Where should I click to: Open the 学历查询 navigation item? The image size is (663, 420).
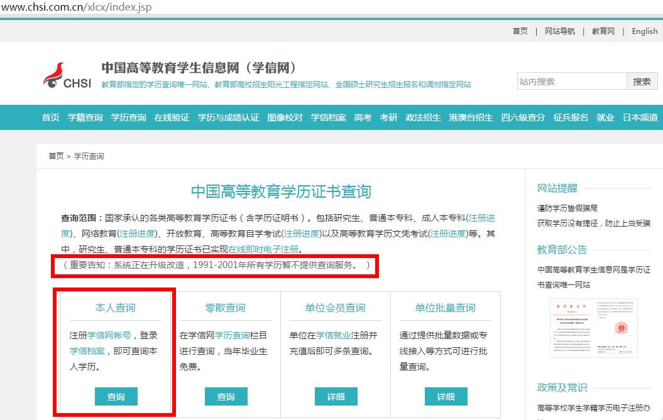129,117
